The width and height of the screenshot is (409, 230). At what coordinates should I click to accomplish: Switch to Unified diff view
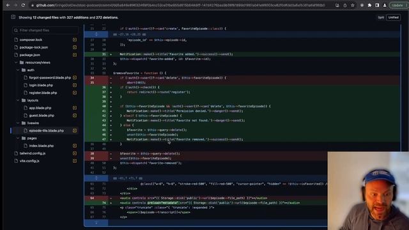tap(394, 17)
